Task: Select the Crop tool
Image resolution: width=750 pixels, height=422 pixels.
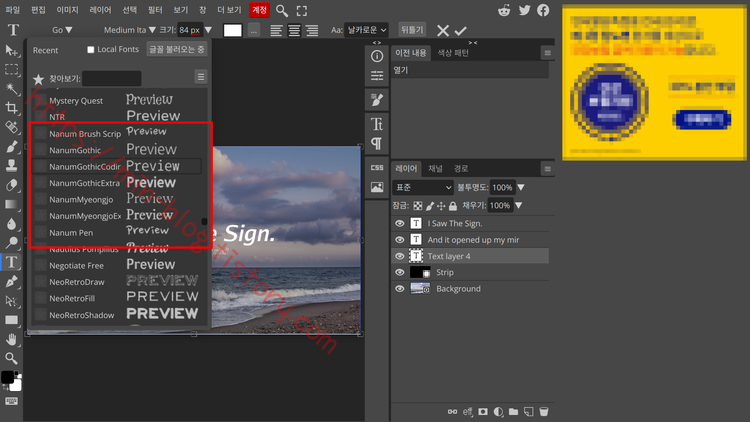Action: coord(11,108)
